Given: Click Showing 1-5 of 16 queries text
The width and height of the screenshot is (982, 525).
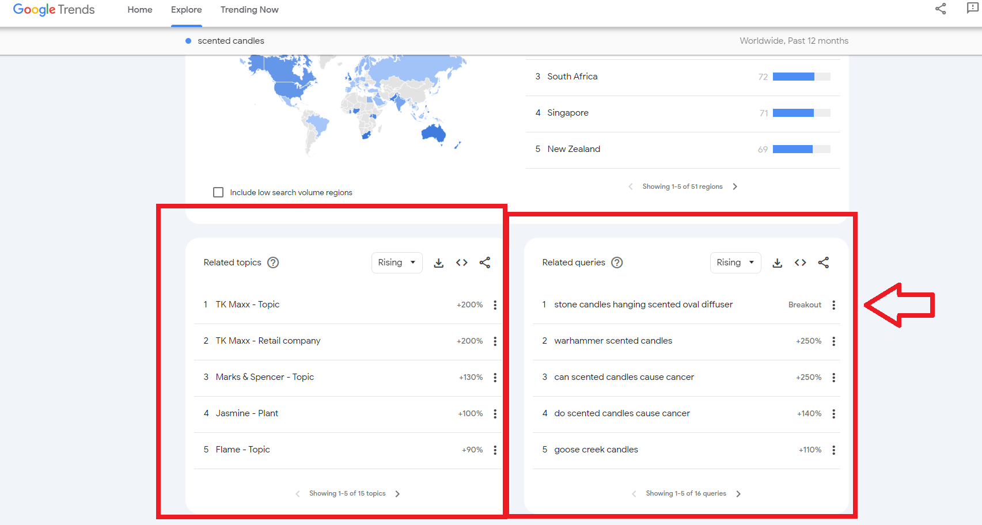Looking at the screenshot, I should click(x=686, y=493).
